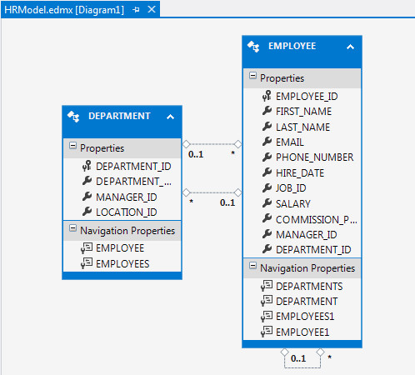Click the wrench icon beside PHONE_NUMBER
The image size is (415, 375).
(x=267, y=157)
